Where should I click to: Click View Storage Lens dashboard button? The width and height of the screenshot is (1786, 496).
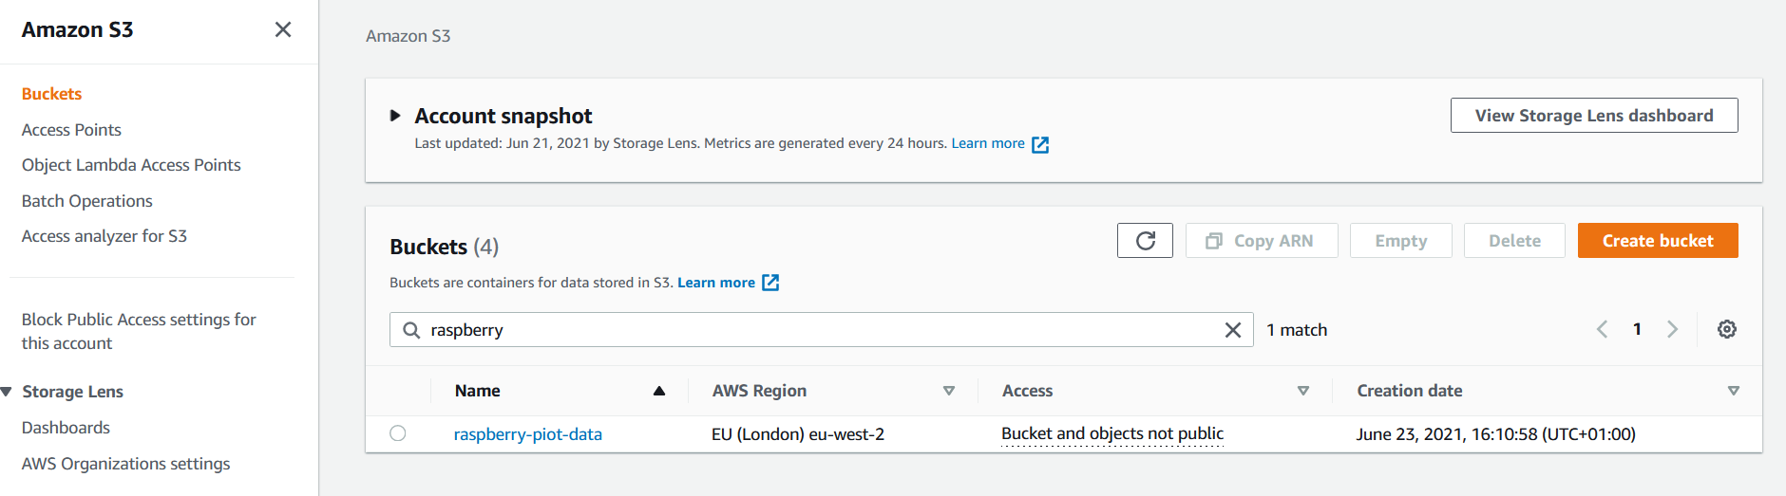point(1594,116)
